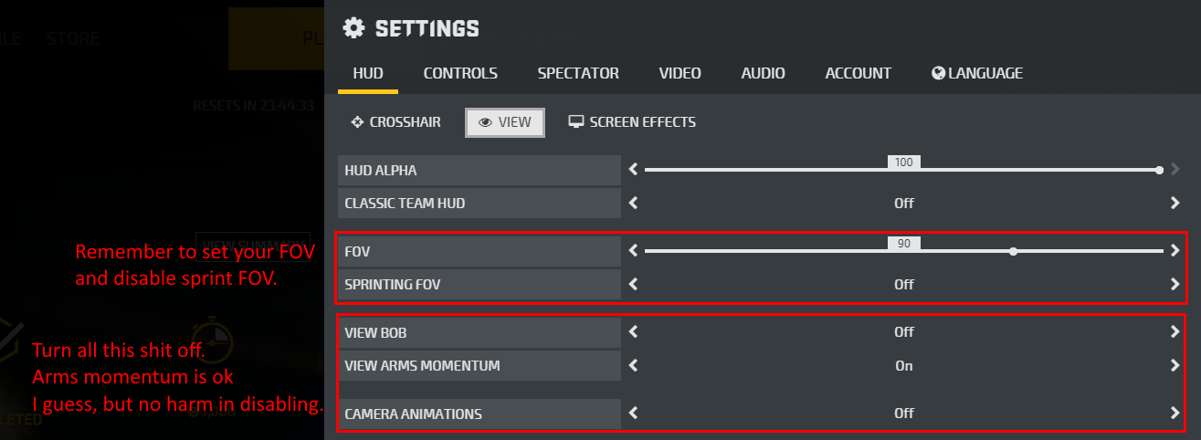Open the Controls settings tab

pos(460,73)
